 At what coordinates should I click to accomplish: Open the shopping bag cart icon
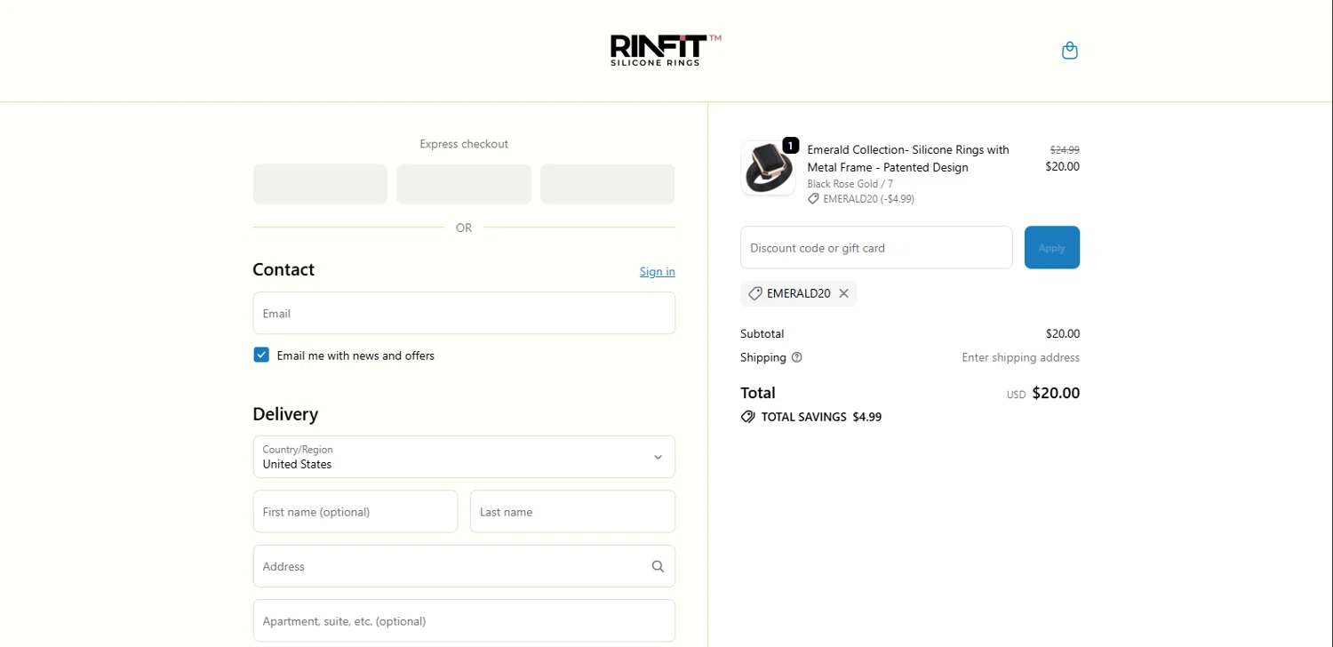tap(1070, 51)
